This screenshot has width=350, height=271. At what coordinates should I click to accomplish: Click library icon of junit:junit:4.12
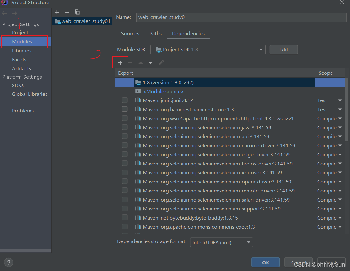click(138, 100)
